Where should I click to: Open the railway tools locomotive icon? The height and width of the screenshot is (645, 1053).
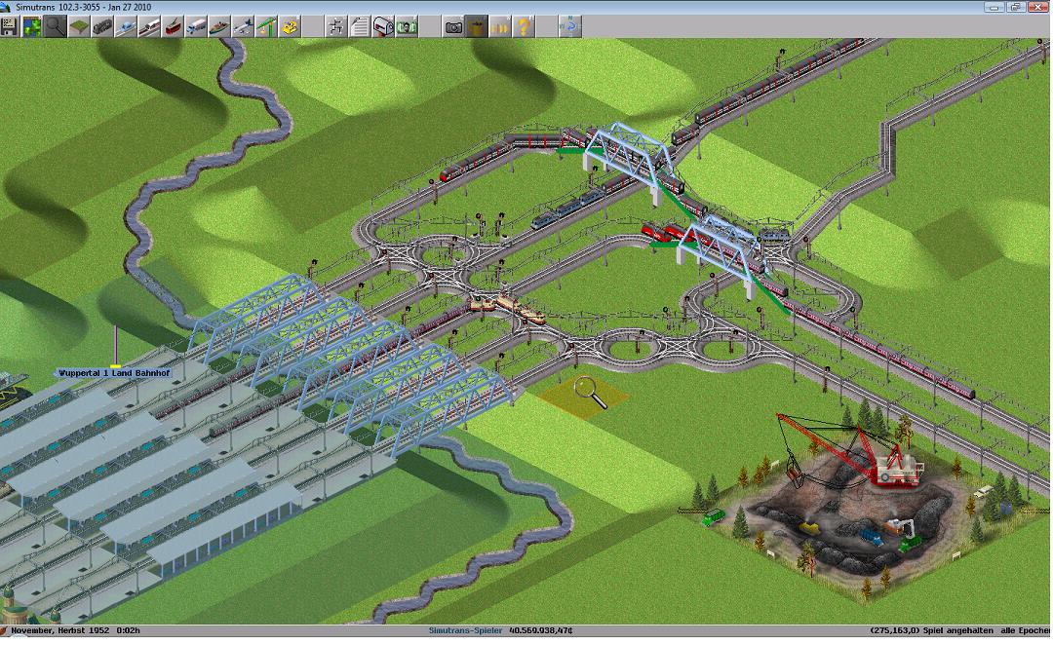click(x=103, y=26)
